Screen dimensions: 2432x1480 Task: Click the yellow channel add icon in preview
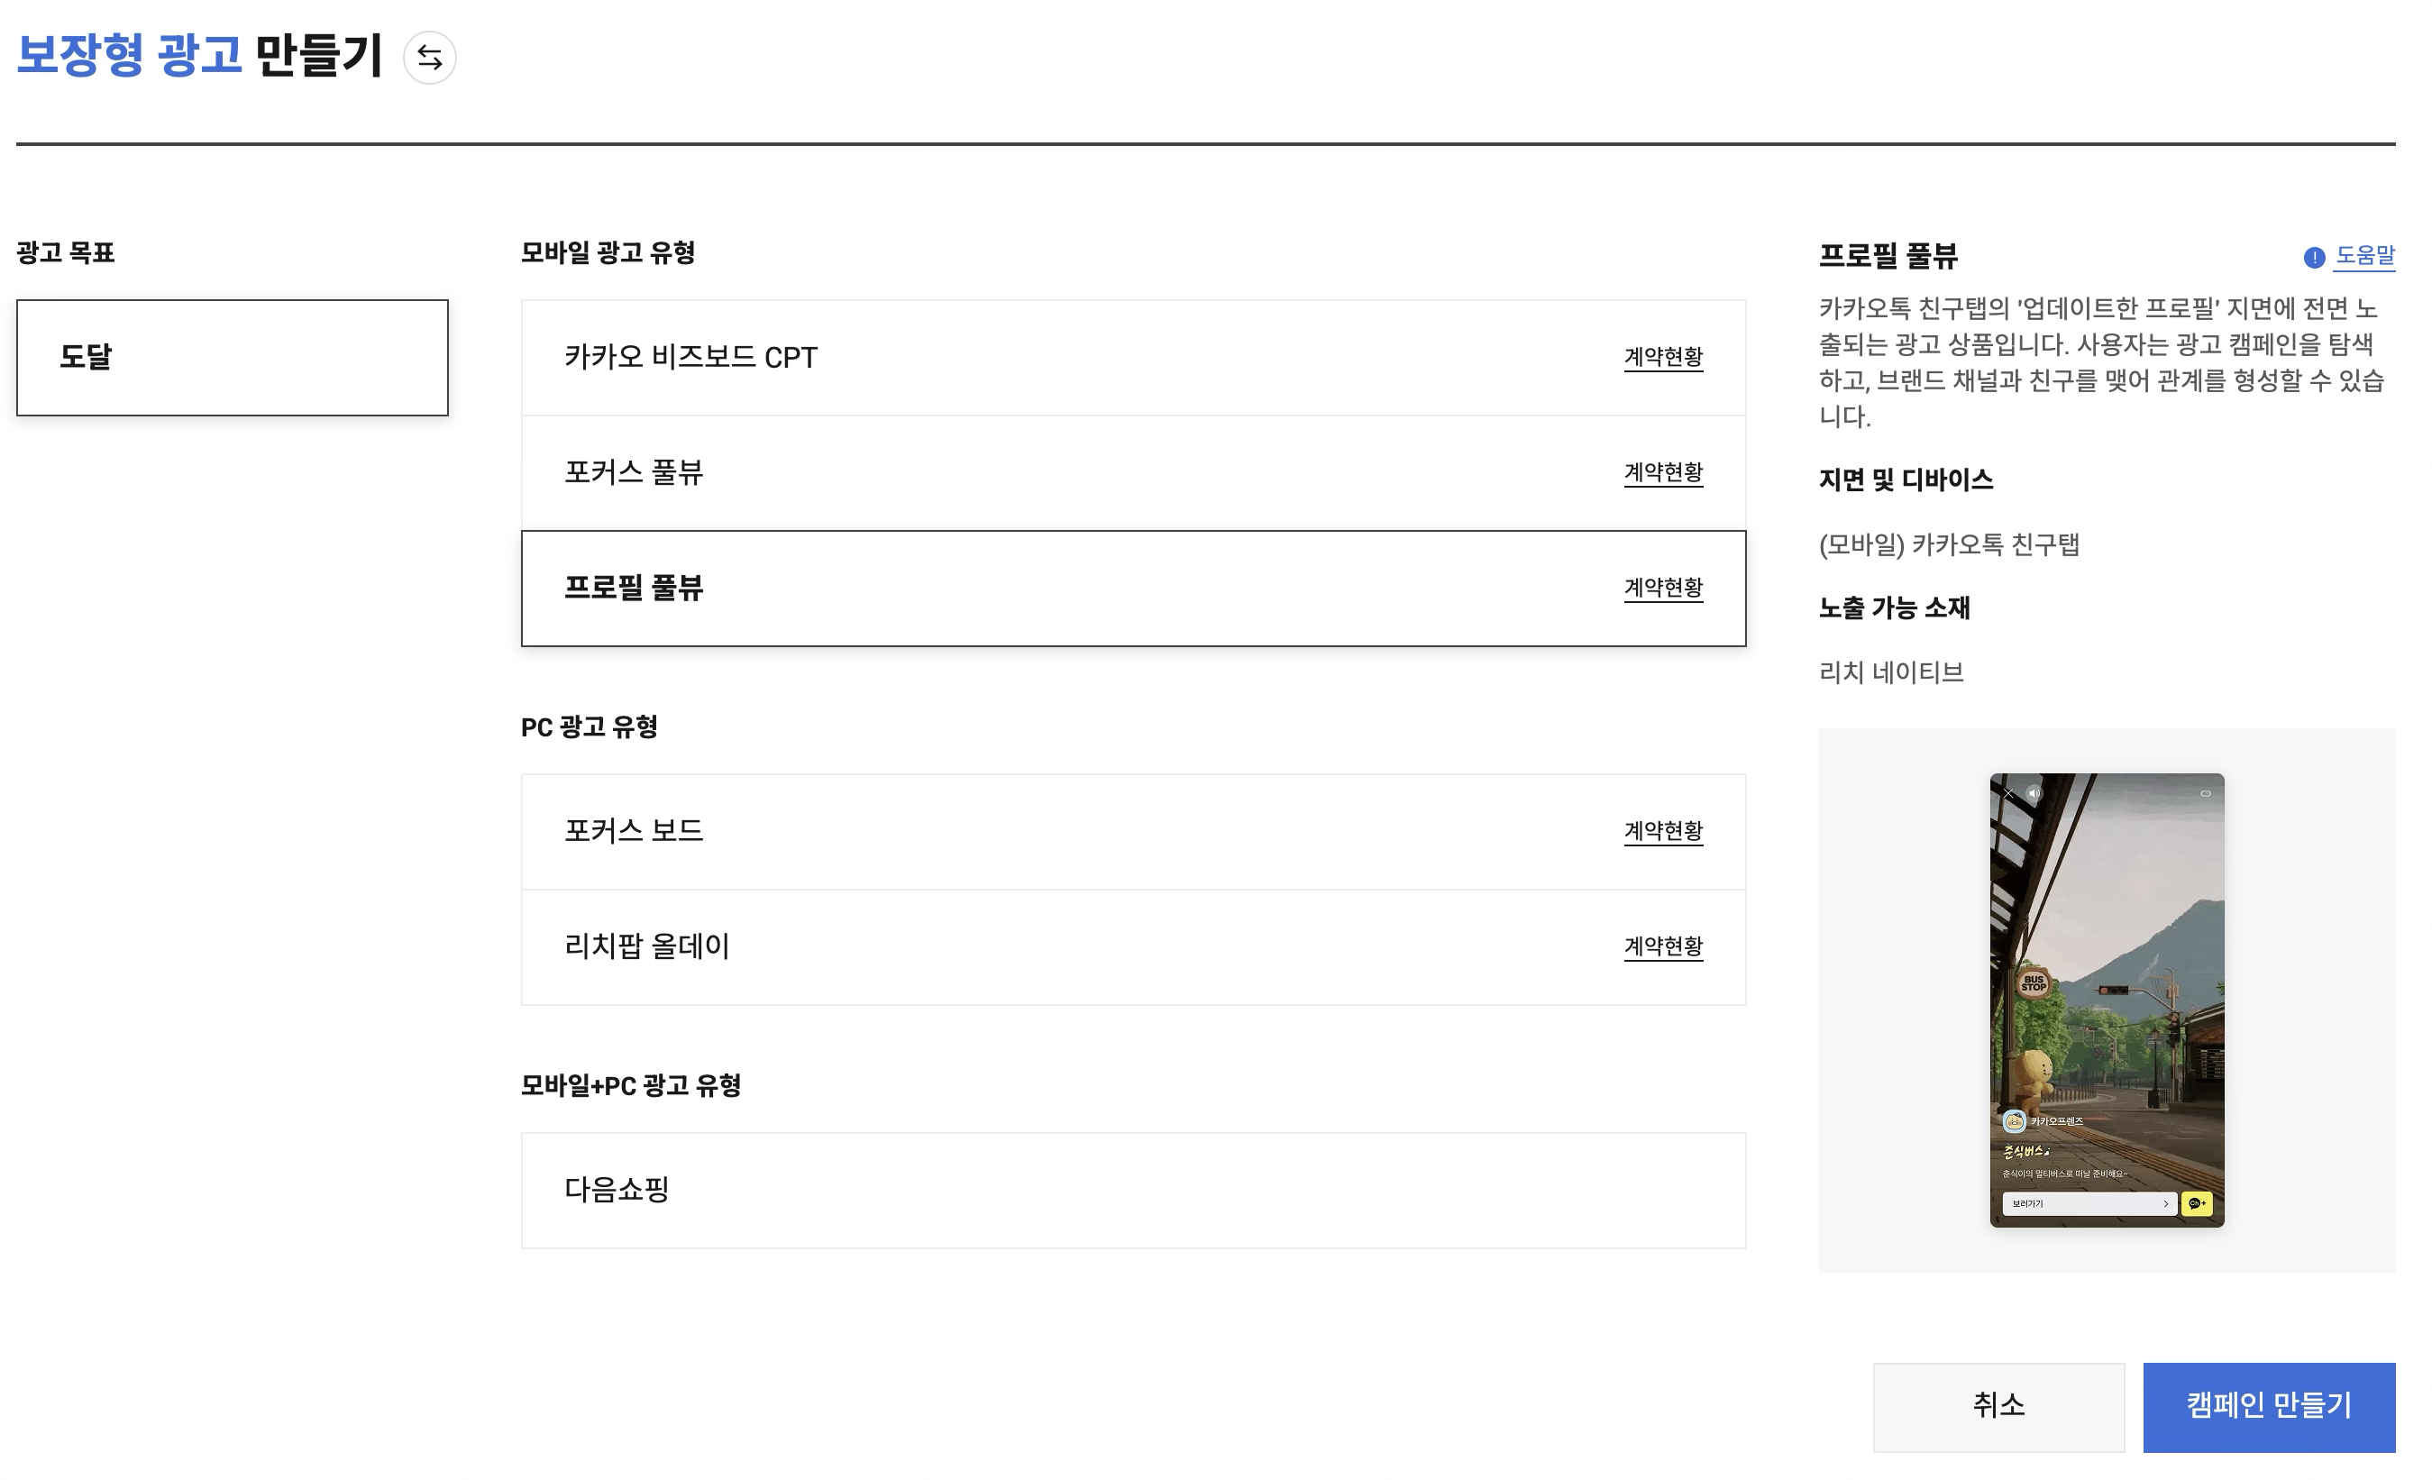click(x=2197, y=1205)
